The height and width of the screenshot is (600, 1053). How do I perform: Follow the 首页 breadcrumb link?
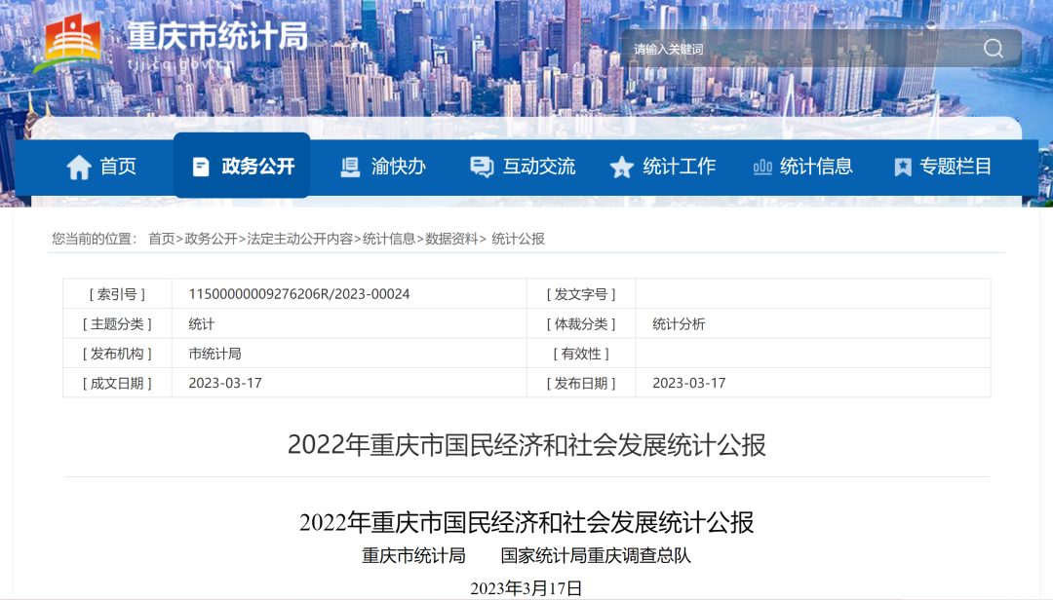click(x=161, y=239)
